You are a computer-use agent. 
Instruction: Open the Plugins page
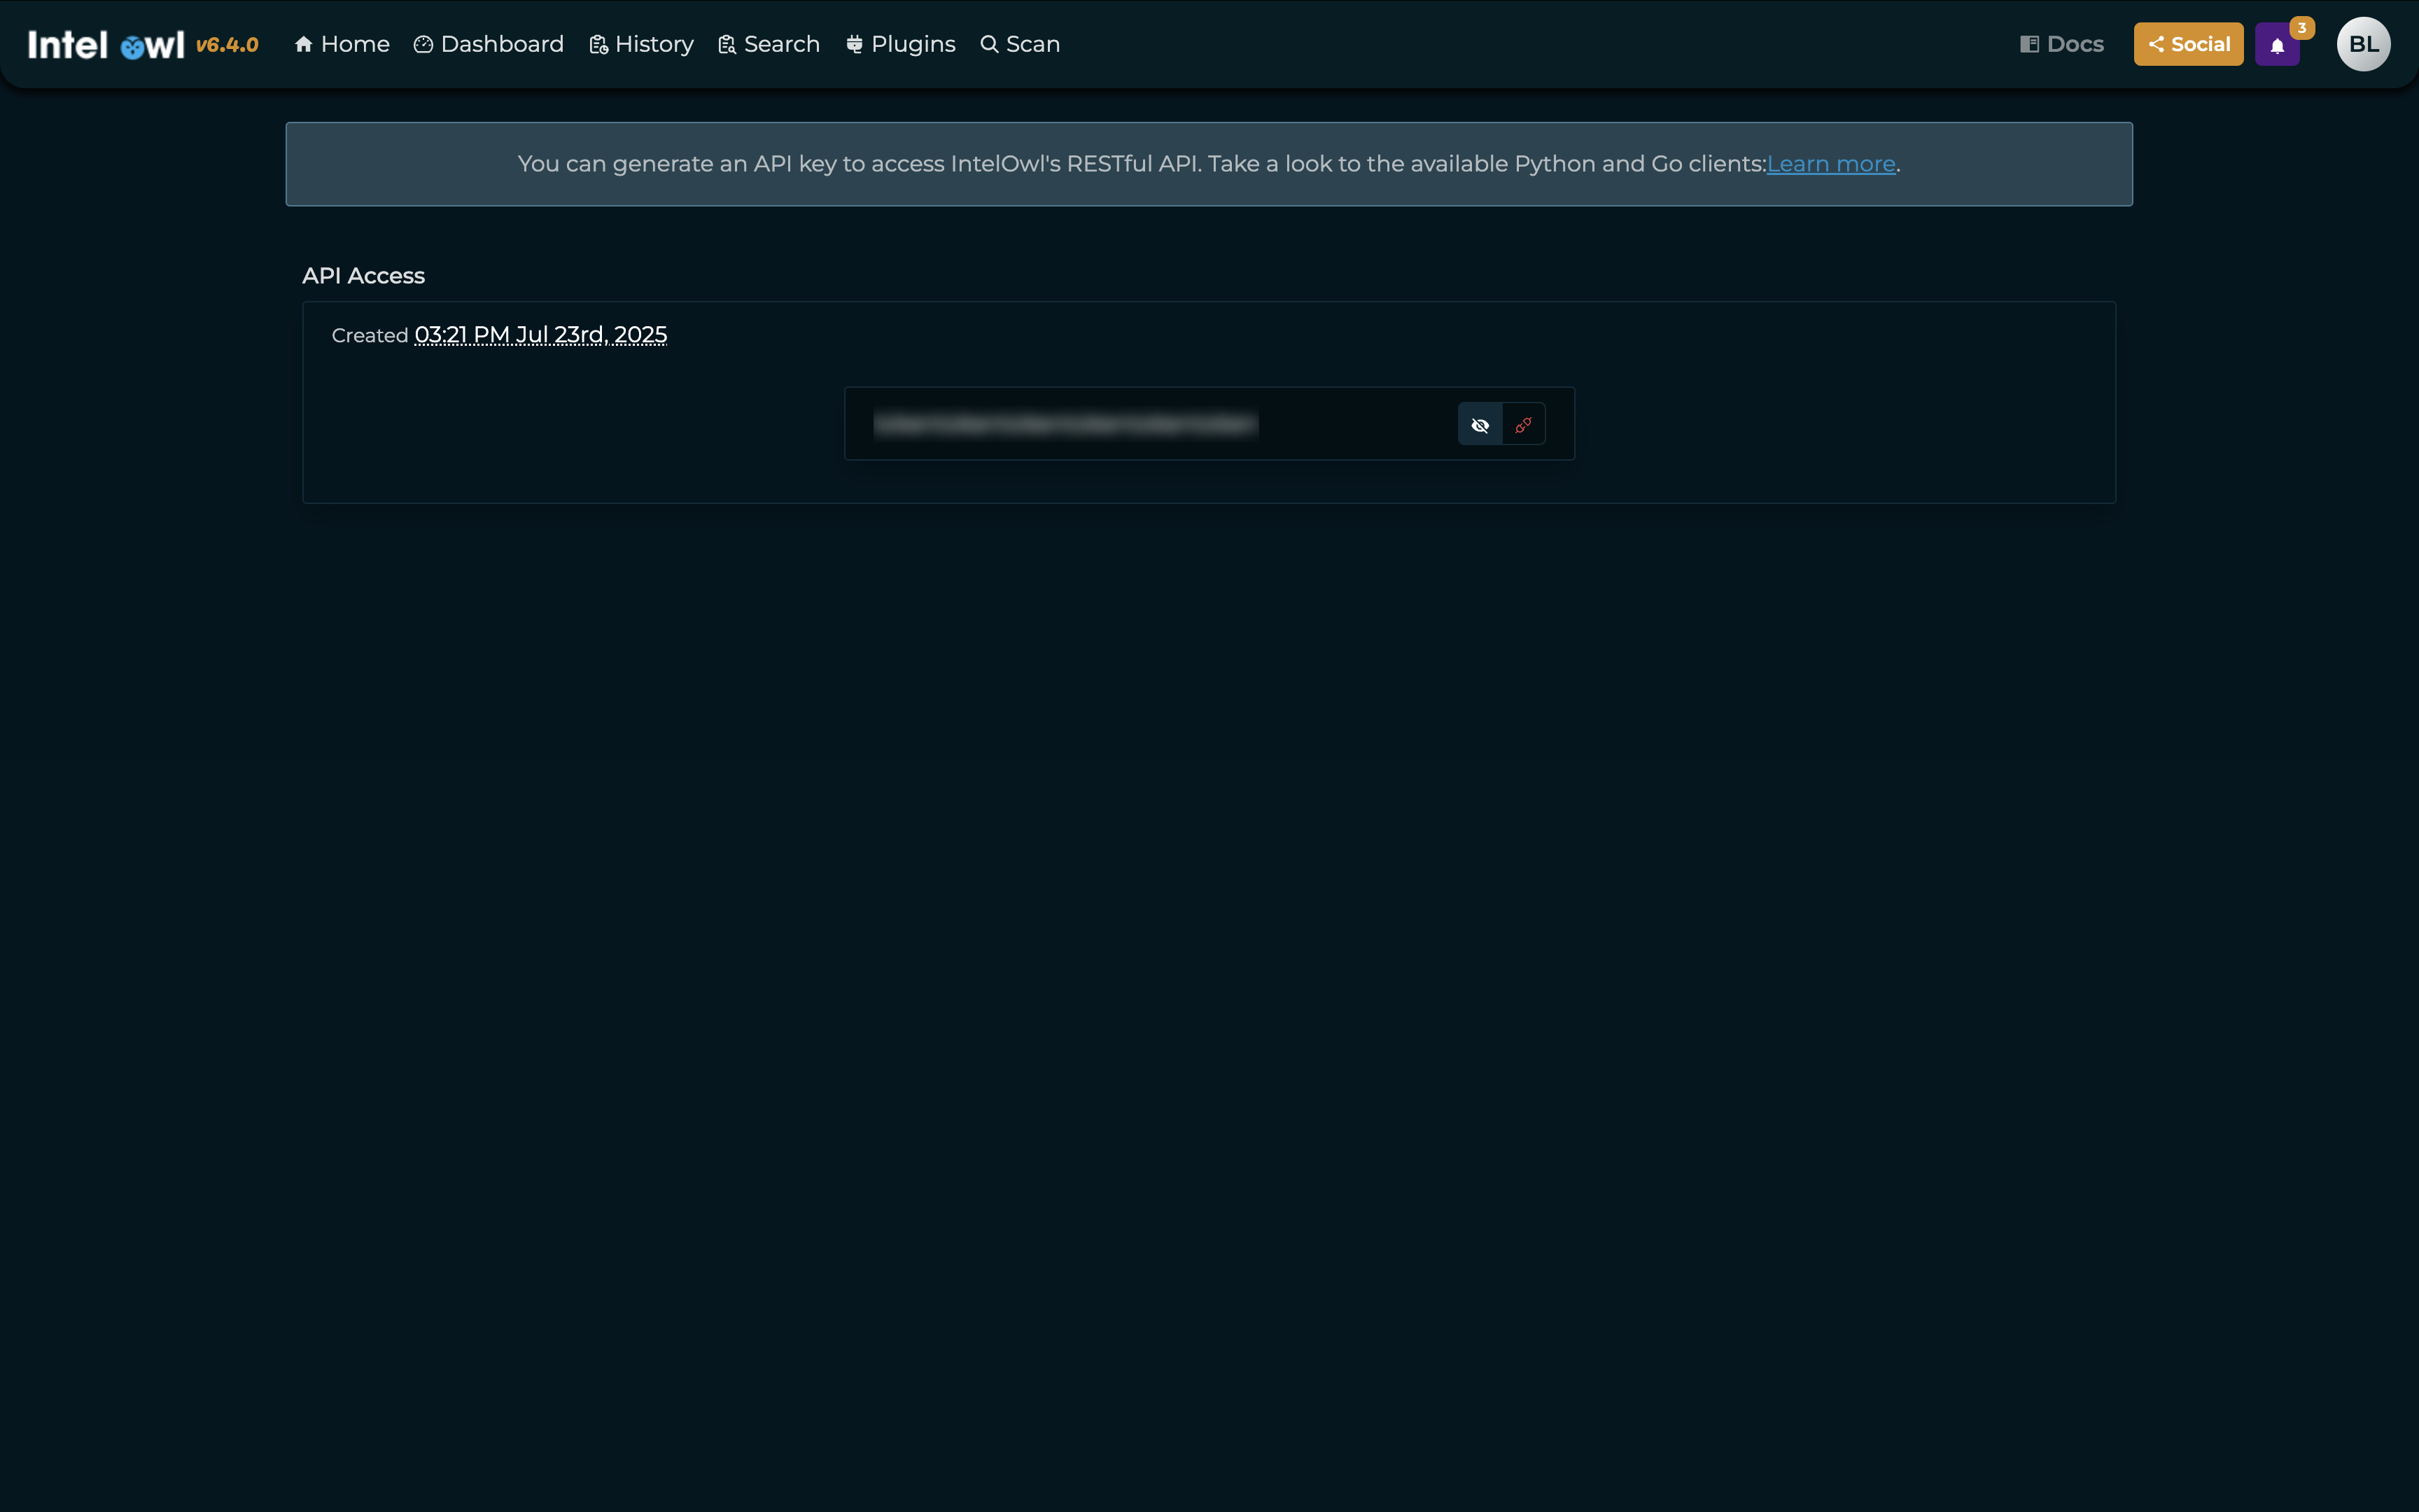pyautogui.click(x=901, y=44)
